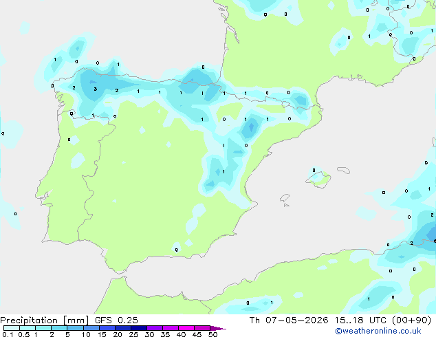Click the 1–2 mm legend swatch

43,328
